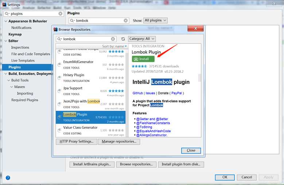This screenshot has height=185, width=284.
Task: Clear lombok search in Plugins panel
Action: [125, 20]
